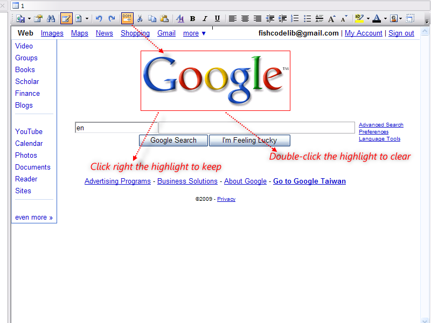Click into the main Google search box

pos(257,128)
